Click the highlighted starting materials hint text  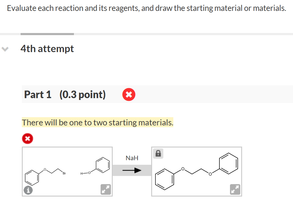pos(97,122)
